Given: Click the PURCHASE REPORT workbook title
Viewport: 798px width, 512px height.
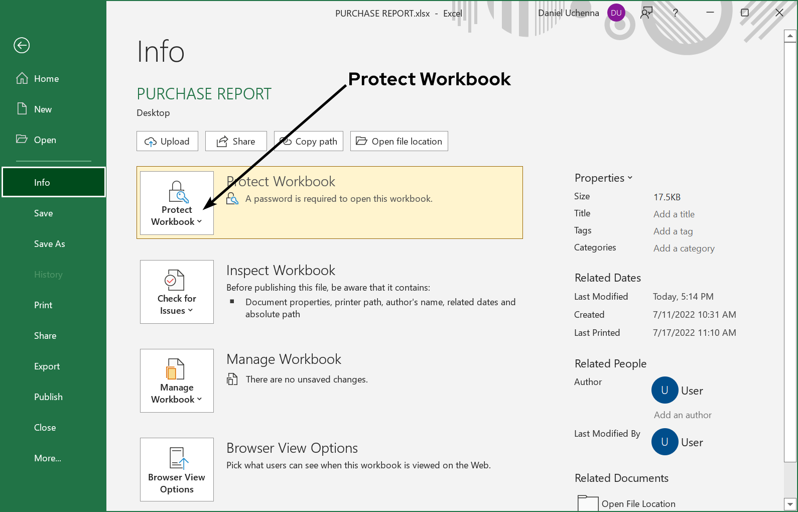Looking at the screenshot, I should (x=204, y=94).
